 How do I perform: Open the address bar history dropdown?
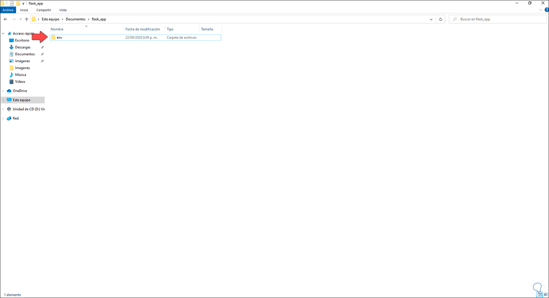[431, 19]
